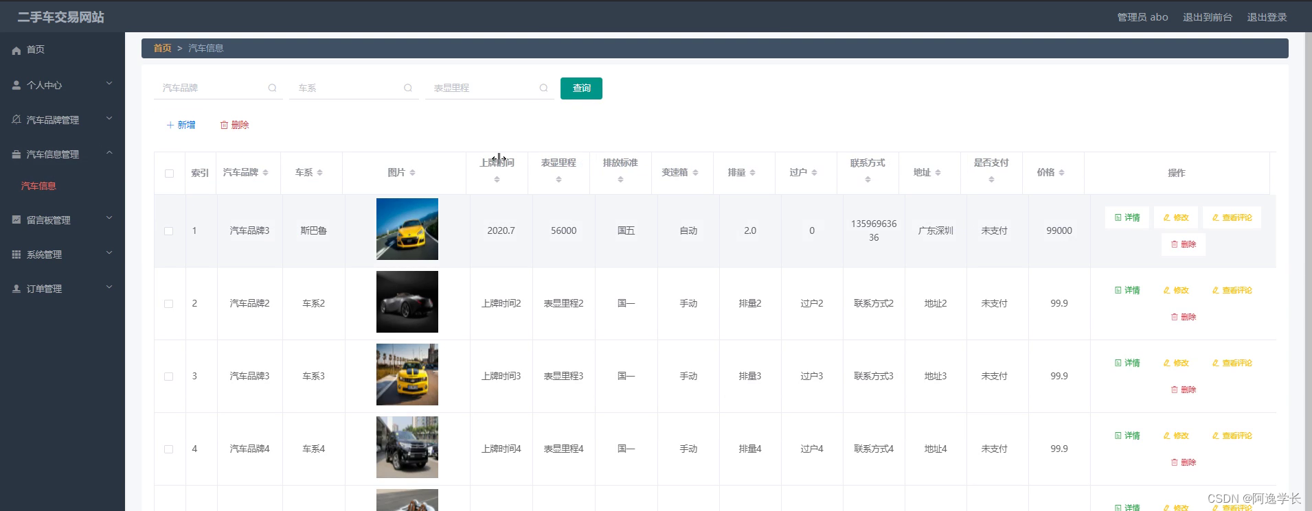
Task: Click 修改 for row 3 车系3
Action: click(1176, 363)
